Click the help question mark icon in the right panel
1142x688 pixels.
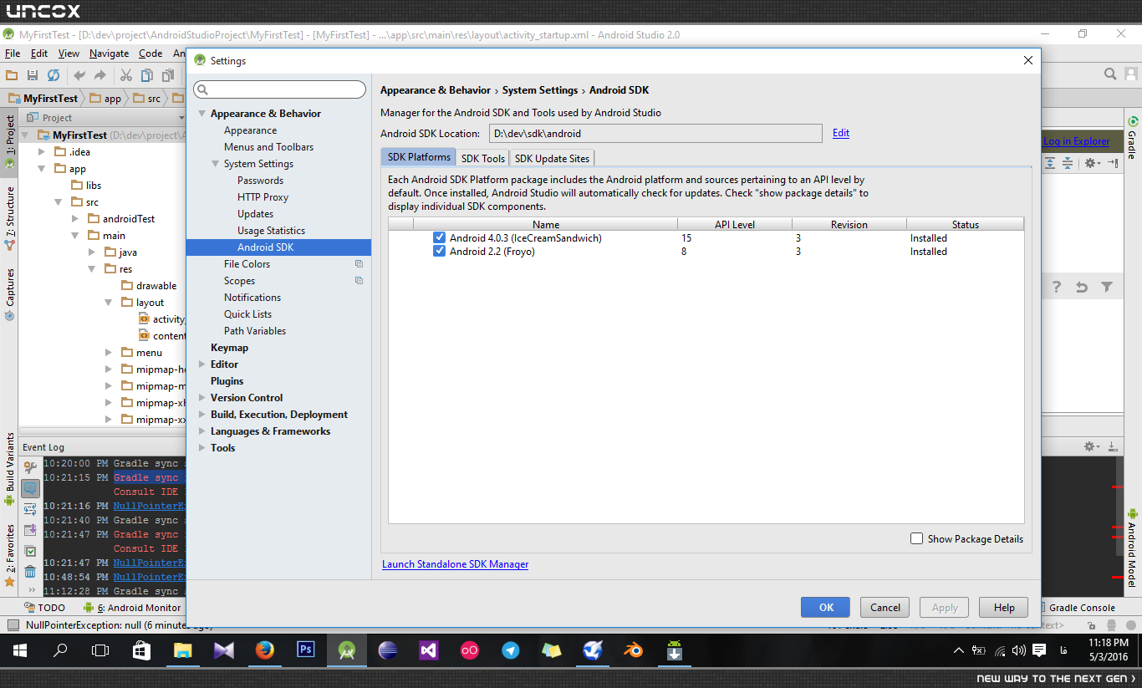[x=1057, y=287]
